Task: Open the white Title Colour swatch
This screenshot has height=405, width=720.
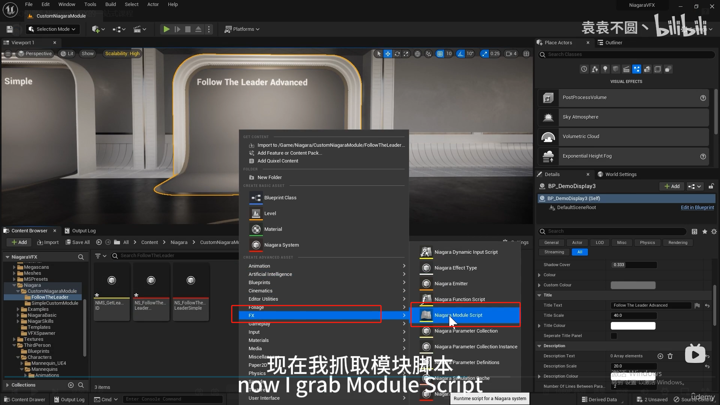Action: click(633, 326)
